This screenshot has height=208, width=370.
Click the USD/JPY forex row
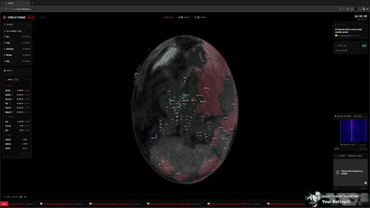(17, 148)
